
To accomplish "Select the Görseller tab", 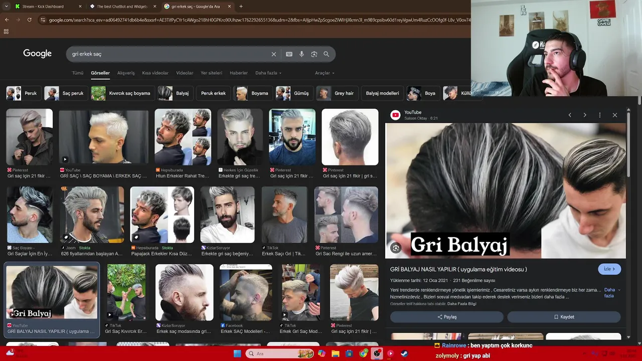I will [100, 73].
